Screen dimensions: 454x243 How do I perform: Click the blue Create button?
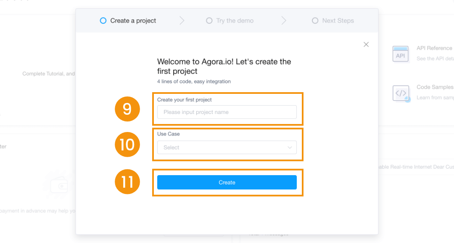click(x=227, y=182)
